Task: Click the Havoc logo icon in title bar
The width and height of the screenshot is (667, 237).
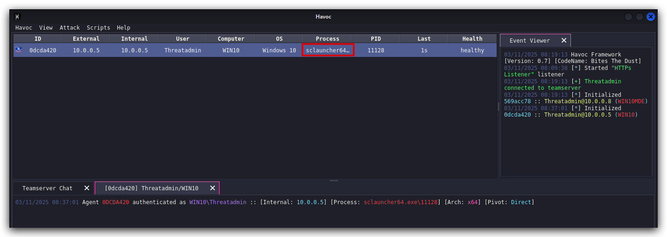Action: point(18,17)
